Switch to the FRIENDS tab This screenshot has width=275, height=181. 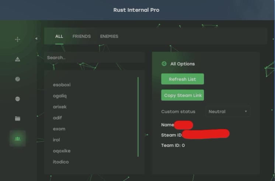click(x=81, y=36)
